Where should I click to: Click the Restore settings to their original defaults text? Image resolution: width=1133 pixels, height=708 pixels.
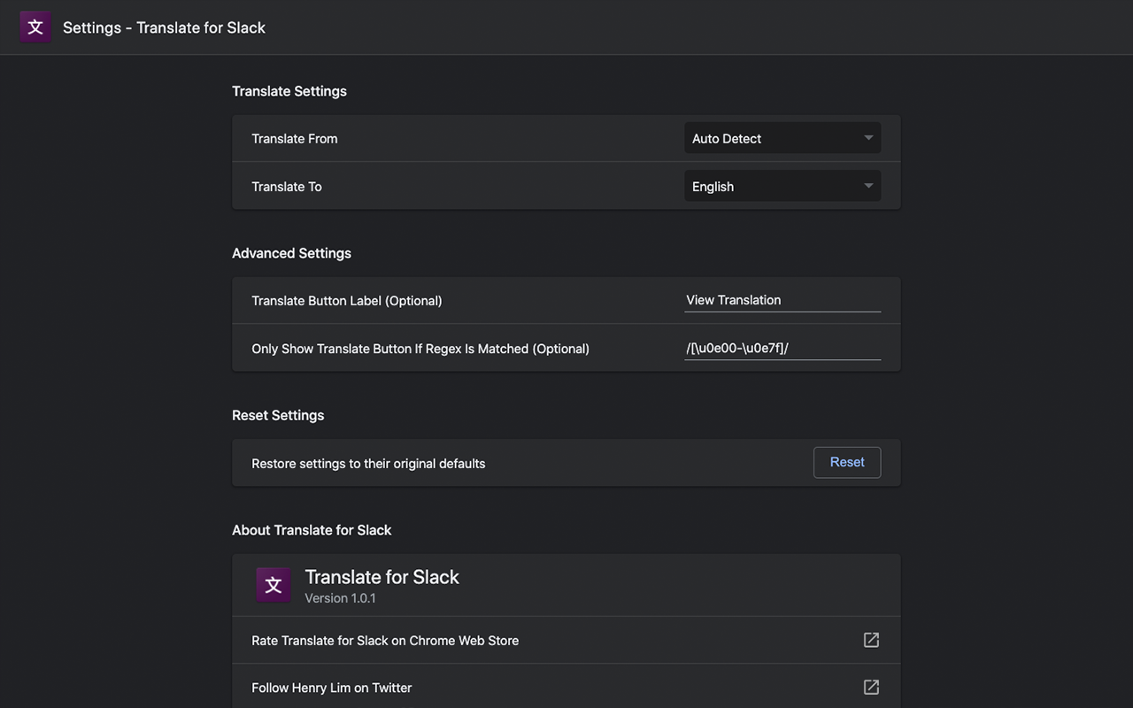pyautogui.click(x=368, y=464)
